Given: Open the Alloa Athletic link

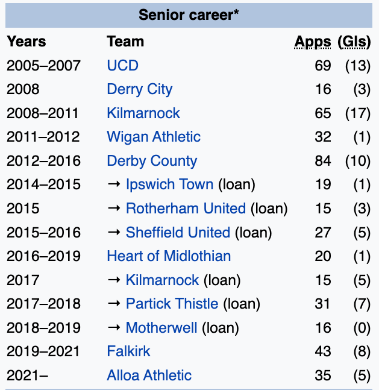Looking at the screenshot, I should [149, 376].
